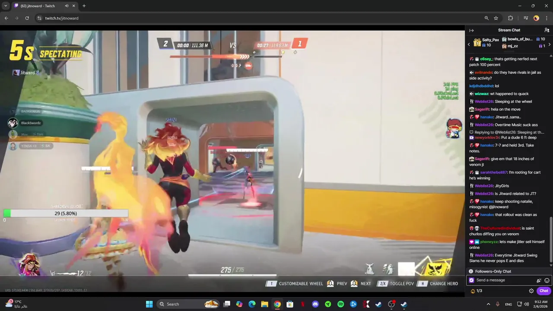
Task: Open chat settings gear
Action: 531,291
